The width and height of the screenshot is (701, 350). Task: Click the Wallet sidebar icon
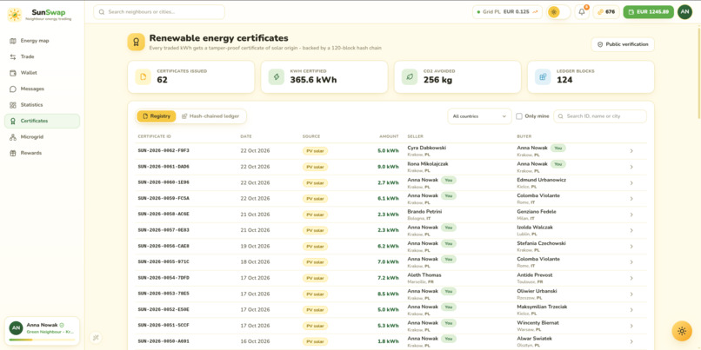tap(13, 73)
